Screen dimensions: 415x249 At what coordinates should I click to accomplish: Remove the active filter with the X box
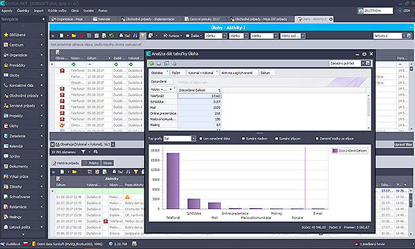53,145
